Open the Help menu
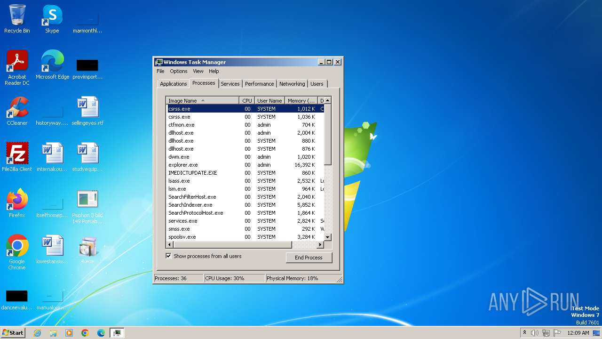 pos(214,71)
